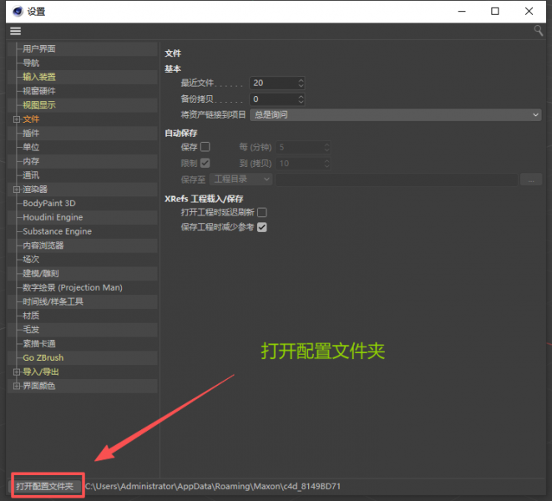Image resolution: width=552 pixels, height=501 pixels.
Task: Uncheck 保存工程时减少参考 checkbox
Action: point(262,227)
